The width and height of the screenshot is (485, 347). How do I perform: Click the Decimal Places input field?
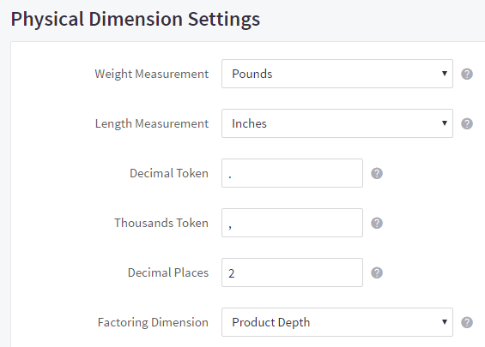(292, 272)
